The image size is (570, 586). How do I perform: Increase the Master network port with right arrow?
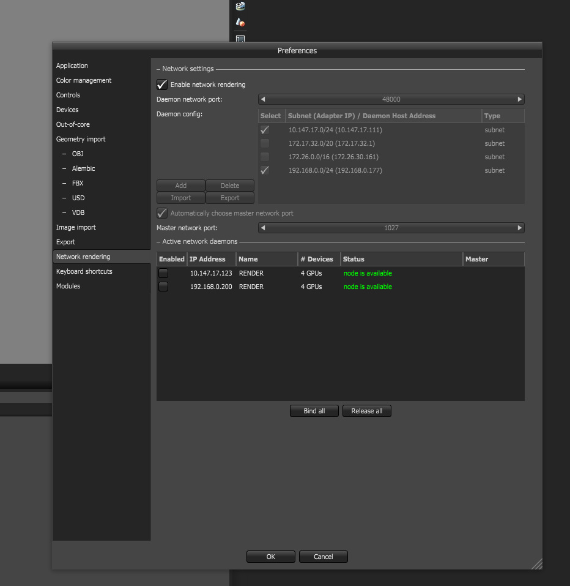point(519,228)
